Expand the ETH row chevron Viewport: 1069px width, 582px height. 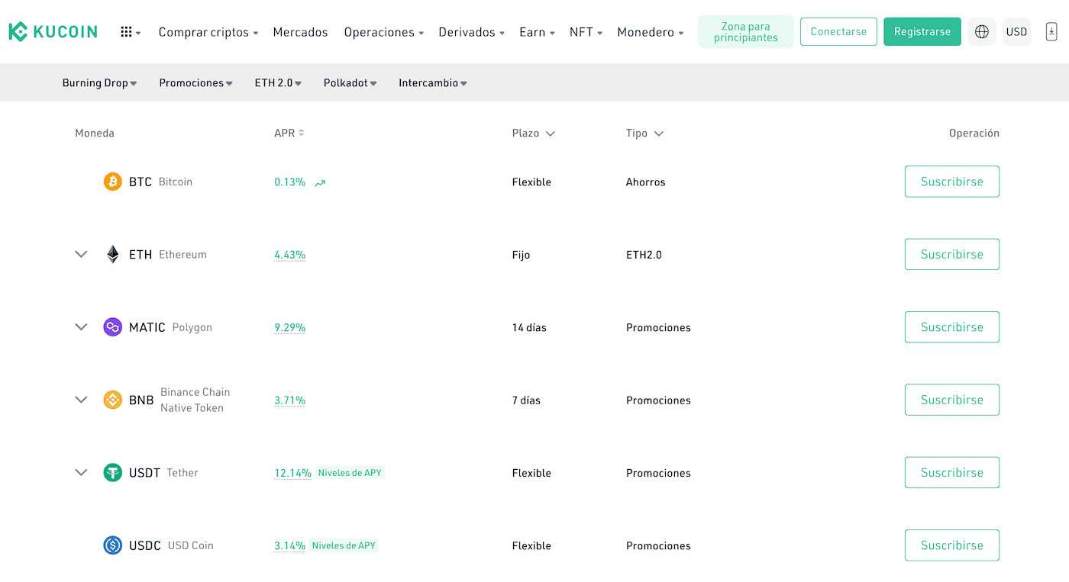(81, 254)
